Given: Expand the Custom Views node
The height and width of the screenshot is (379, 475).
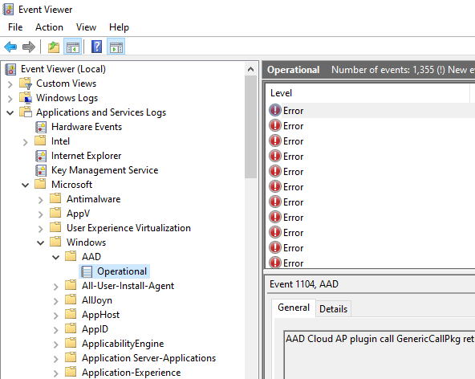Looking at the screenshot, I should (10, 84).
